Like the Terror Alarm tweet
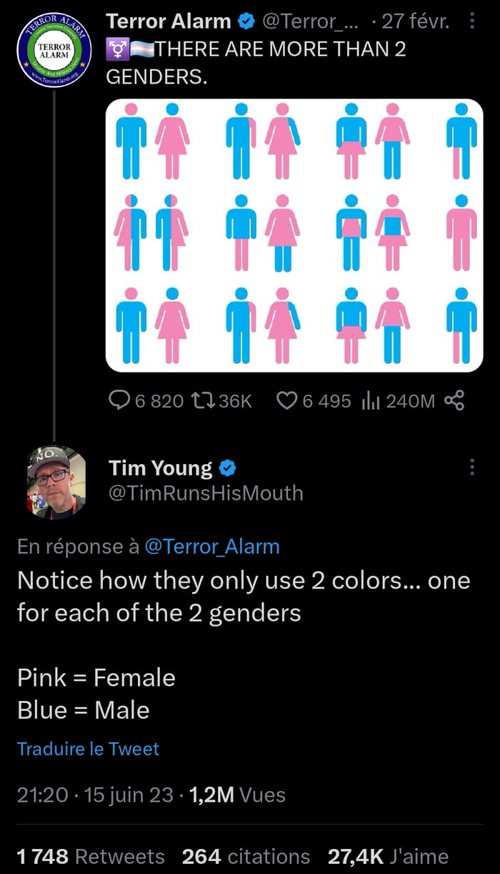This screenshot has height=874, width=500. pyautogui.click(x=286, y=401)
